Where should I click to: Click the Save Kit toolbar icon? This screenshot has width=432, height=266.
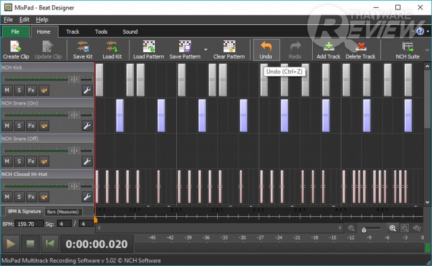[83, 46]
